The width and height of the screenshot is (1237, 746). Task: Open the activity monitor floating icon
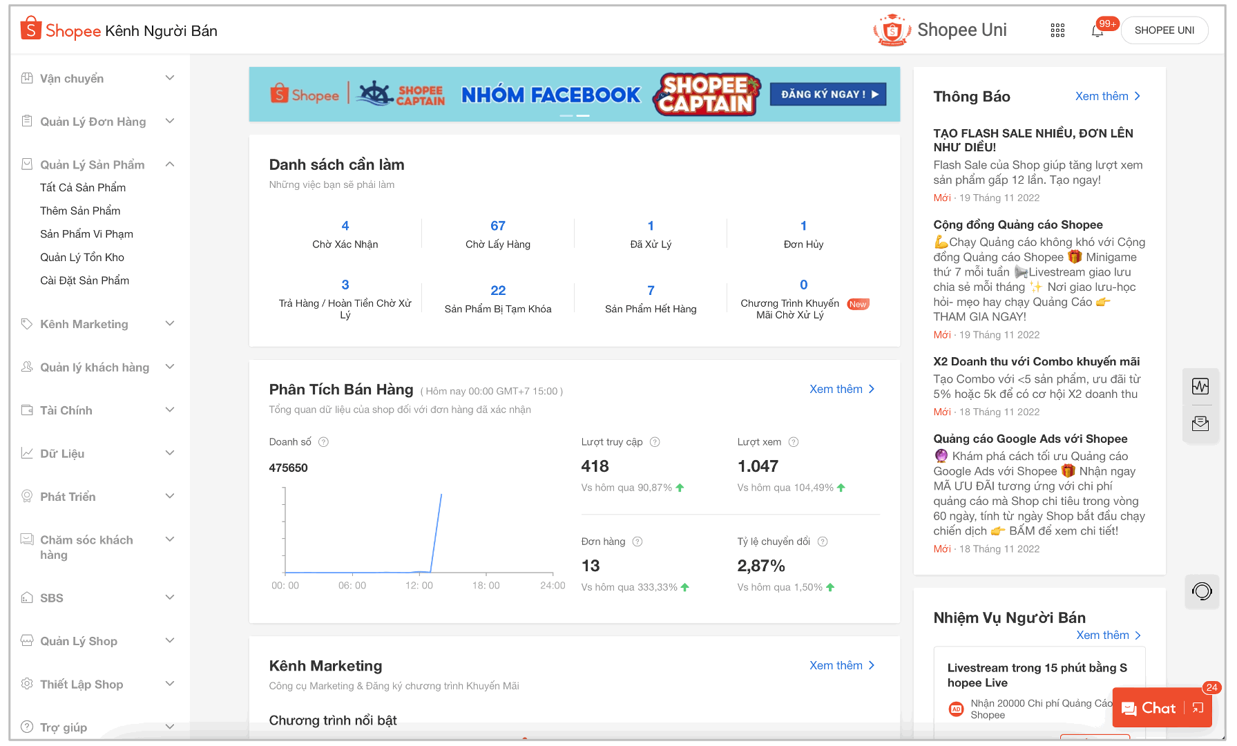pyautogui.click(x=1200, y=386)
